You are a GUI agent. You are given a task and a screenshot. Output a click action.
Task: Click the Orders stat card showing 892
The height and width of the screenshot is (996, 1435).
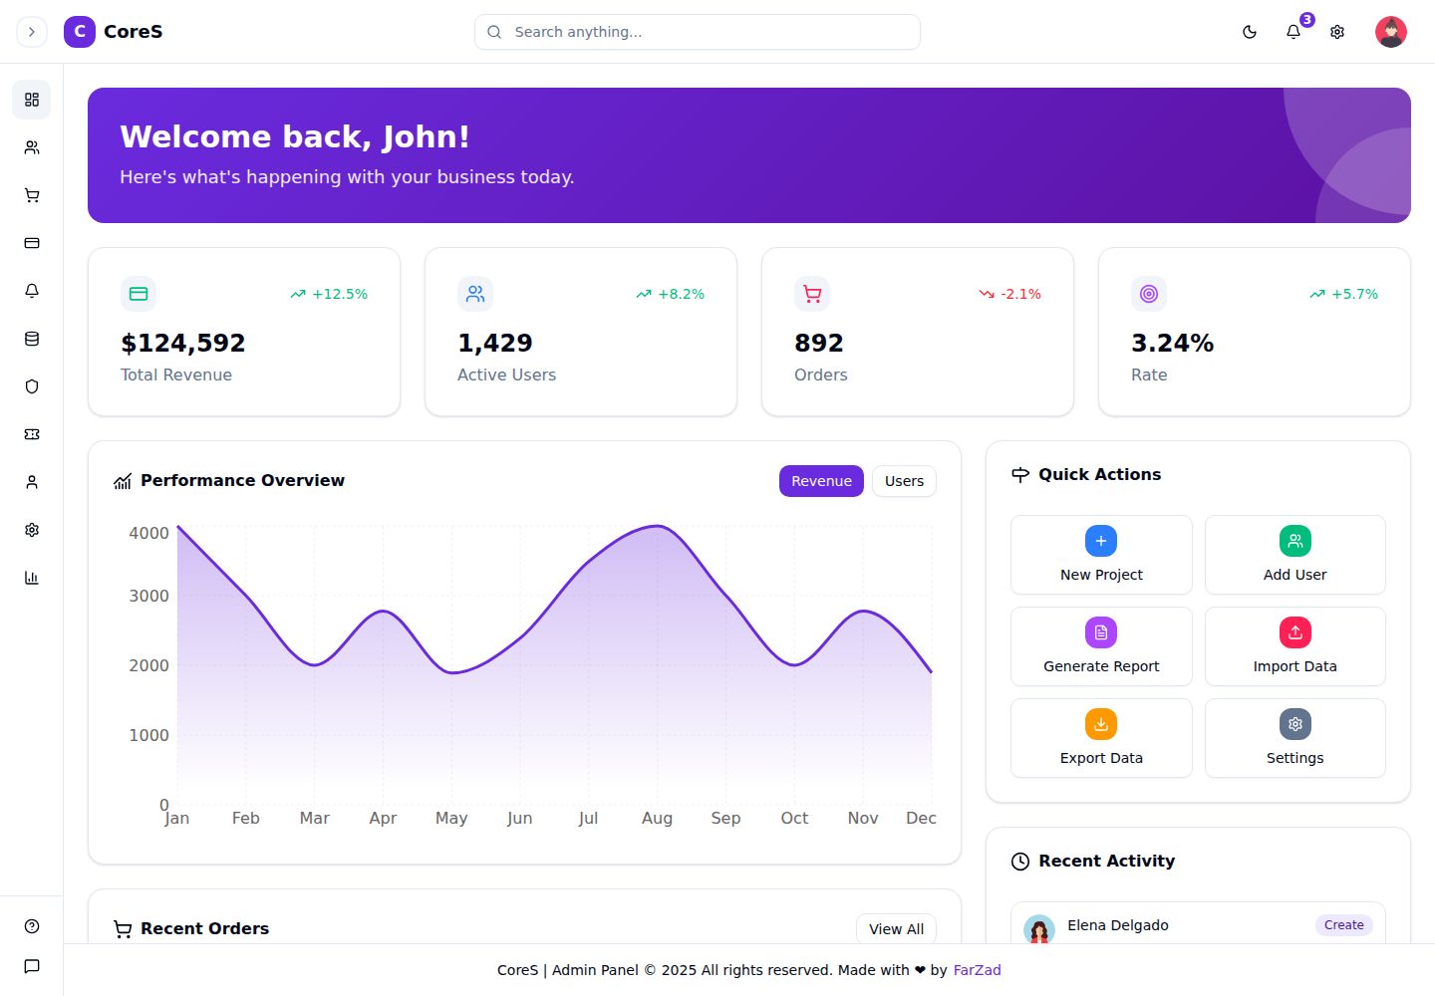pos(918,332)
